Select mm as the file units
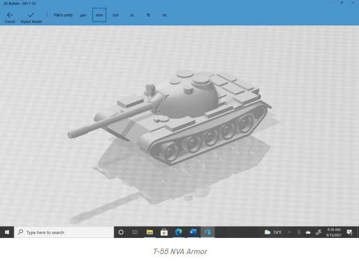The height and width of the screenshot is (261, 359). pos(99,15)
